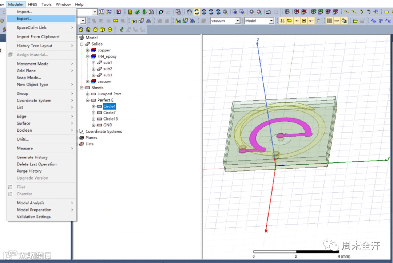This screenshot has width=393, height=263.
Task: Select Units... menu entry
Action: (x=41, y=139)
